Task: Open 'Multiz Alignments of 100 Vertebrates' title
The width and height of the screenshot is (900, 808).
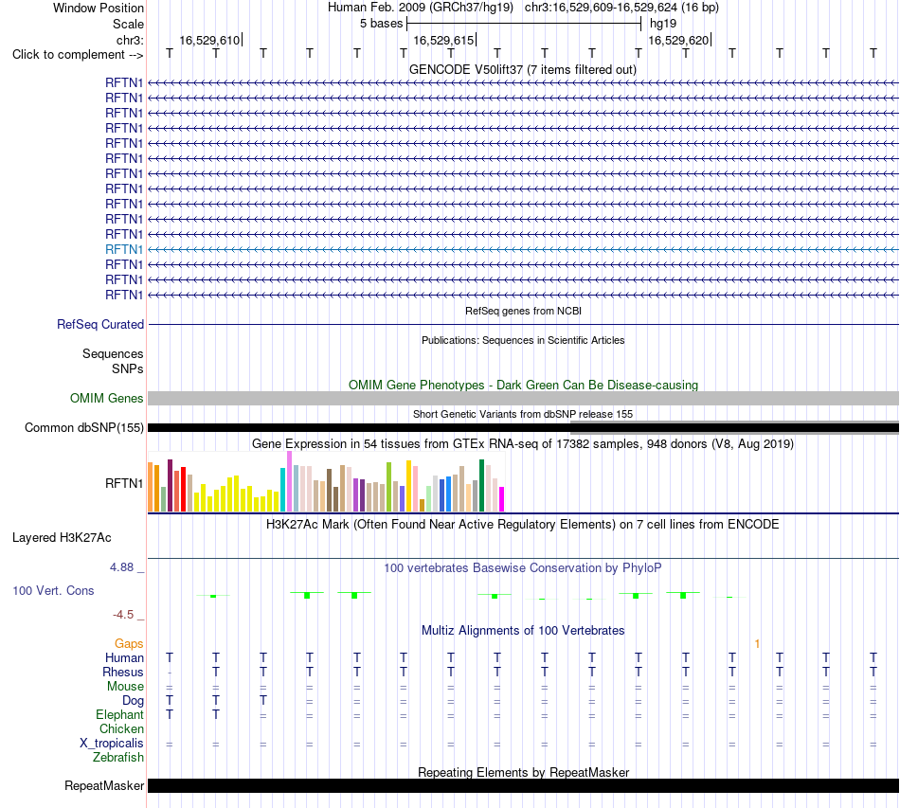Action: tap(523, 631)
